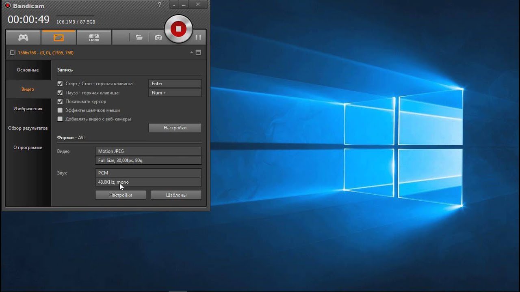Open the Обзор результатов tab
The height and width of the screenshot is (292, 520).
[28, 128]
